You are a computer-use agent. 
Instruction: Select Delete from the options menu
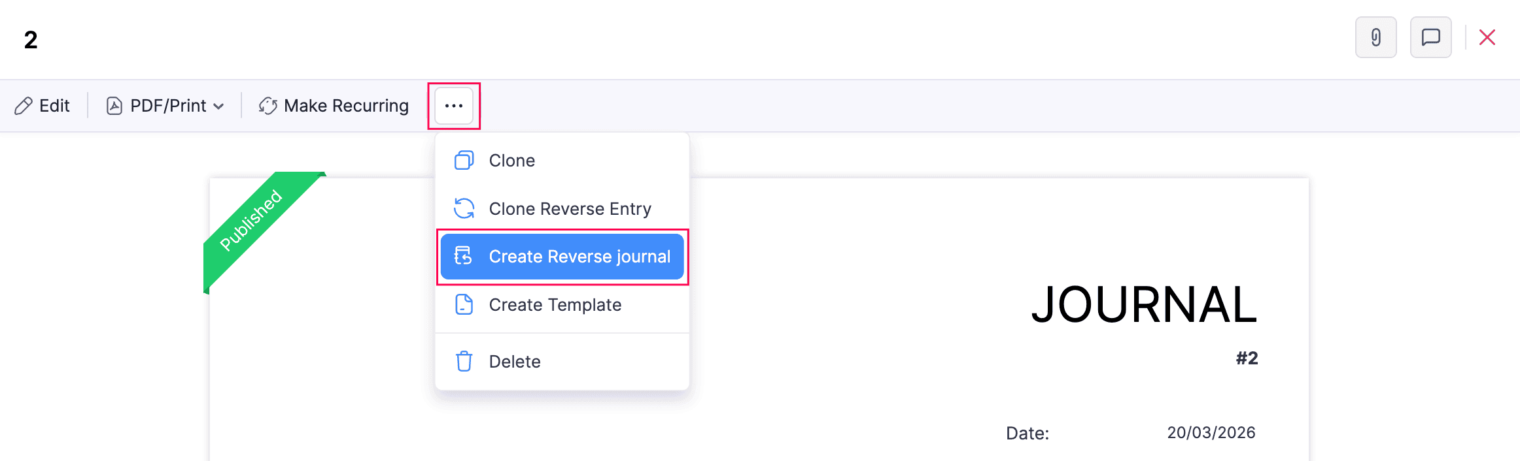click(514, 361)
